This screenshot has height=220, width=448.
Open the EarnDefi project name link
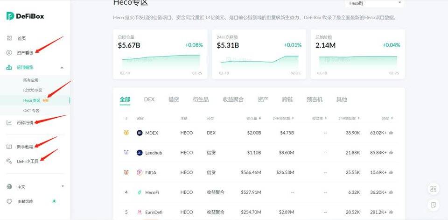pos(154,212)
